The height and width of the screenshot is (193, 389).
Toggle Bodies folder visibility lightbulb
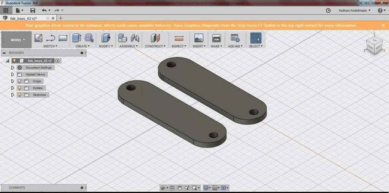point(20,88)
